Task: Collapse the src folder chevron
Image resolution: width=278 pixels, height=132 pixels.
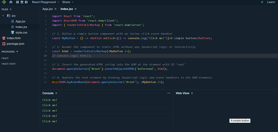Action: 3,16
